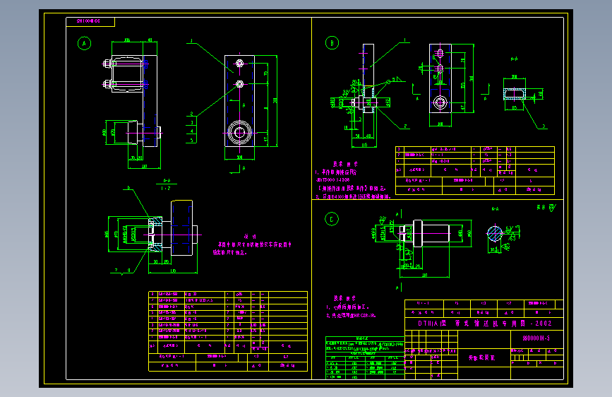Image resolution: width=612 pixels, height=397 pixels.
Task: Select the title text "DTII(A)型 带式输送机专用图 - 2002"
Action: (x=485, y=324)
